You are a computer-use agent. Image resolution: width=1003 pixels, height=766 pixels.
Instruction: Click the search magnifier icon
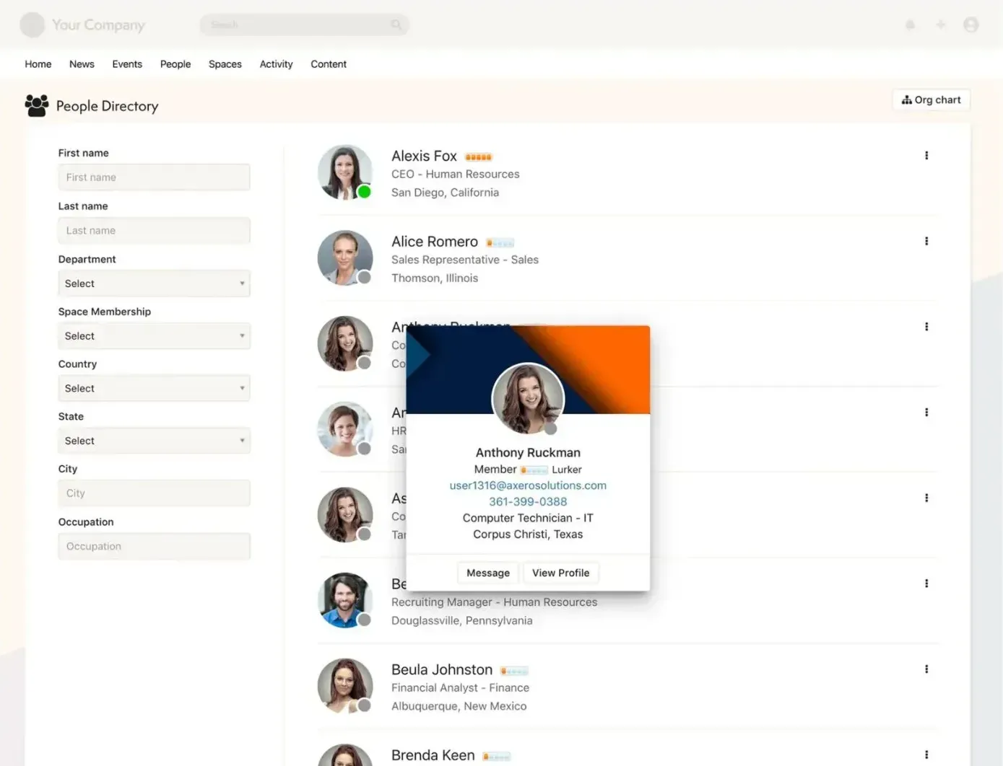pyautogui.click(x=396, y=25)
